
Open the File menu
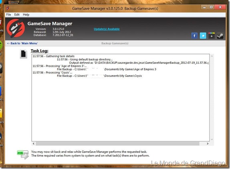click(8, 14)
